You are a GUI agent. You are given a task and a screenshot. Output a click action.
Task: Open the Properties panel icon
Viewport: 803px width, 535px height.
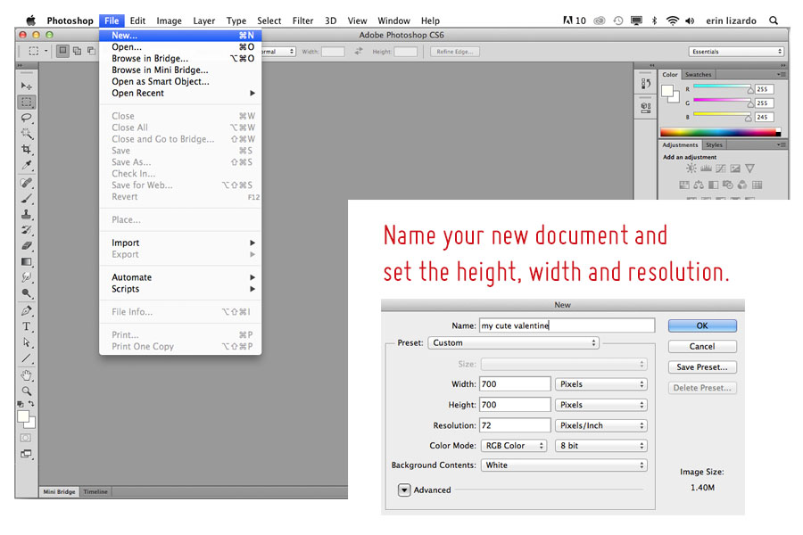click(646, 108)
